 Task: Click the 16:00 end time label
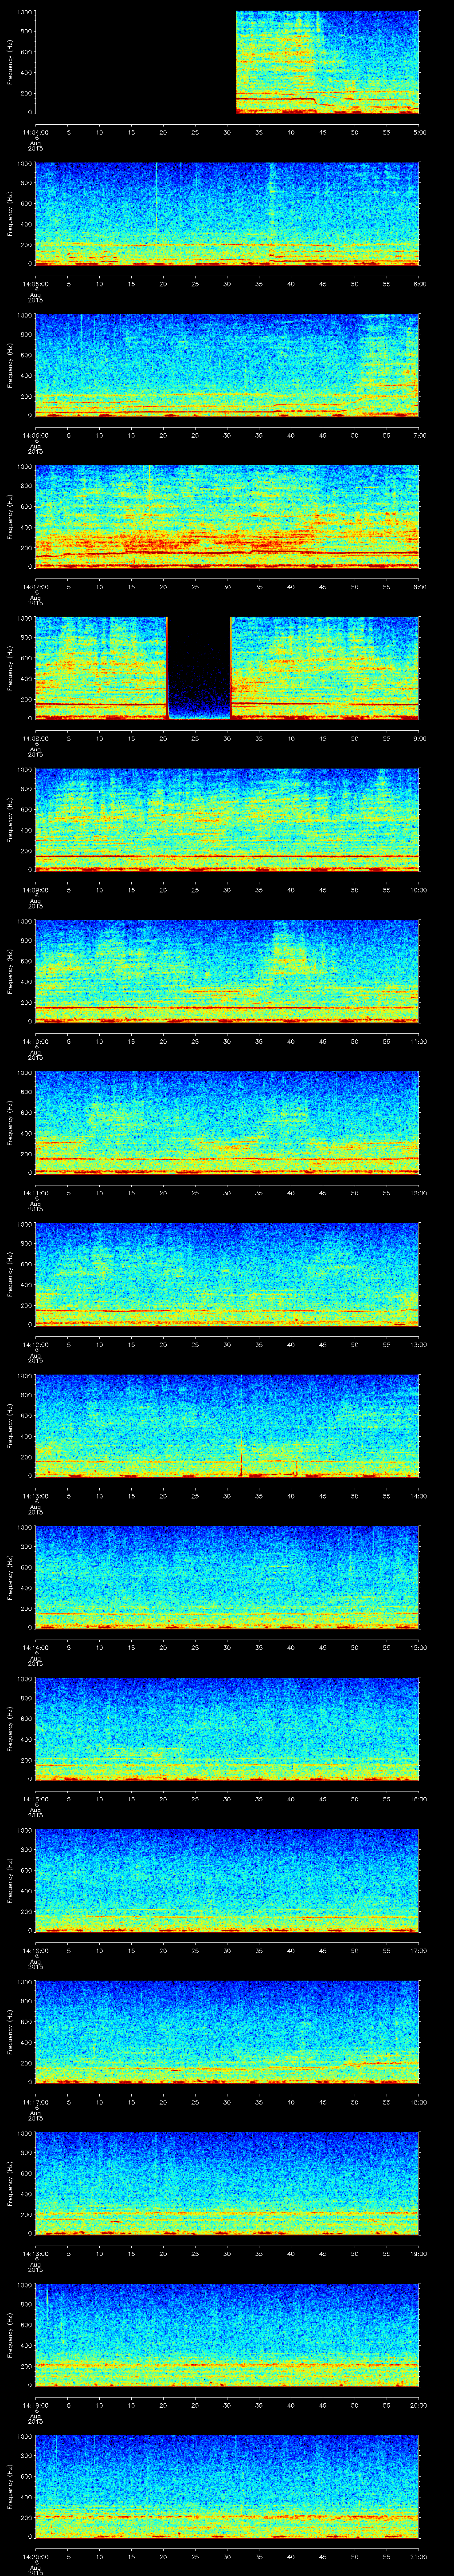[x=419, y=1799]
